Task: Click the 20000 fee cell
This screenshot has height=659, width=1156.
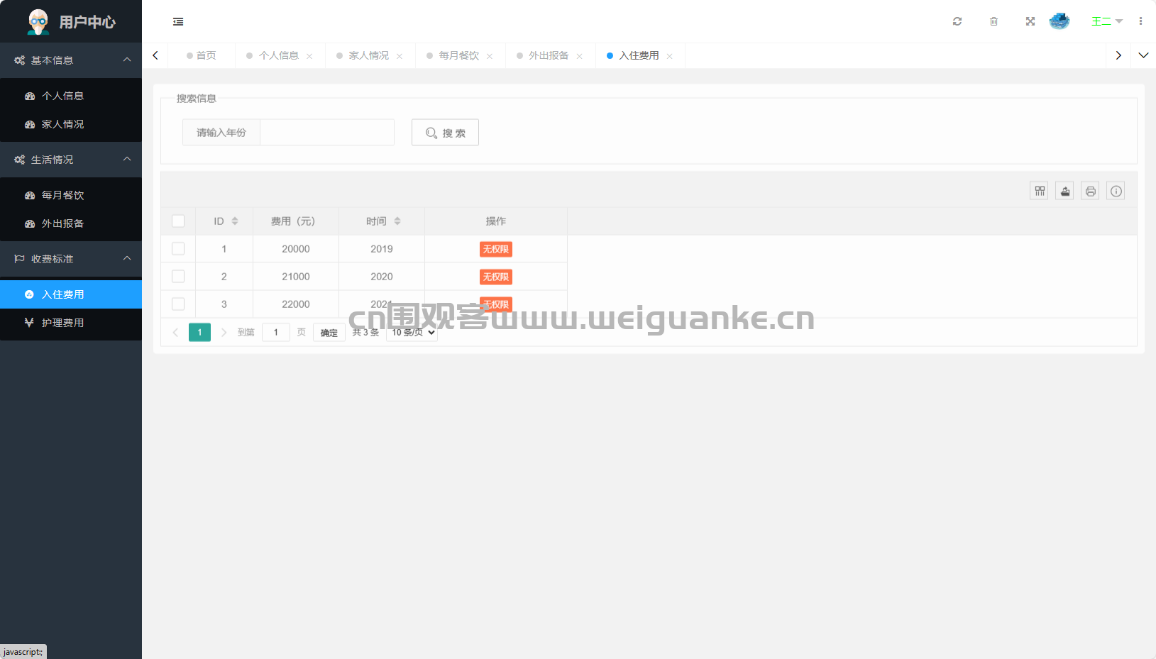Action: [x=296, y=249]
